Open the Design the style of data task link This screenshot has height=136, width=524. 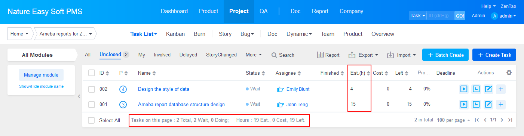pyautogui.click(x=163, y=89)
